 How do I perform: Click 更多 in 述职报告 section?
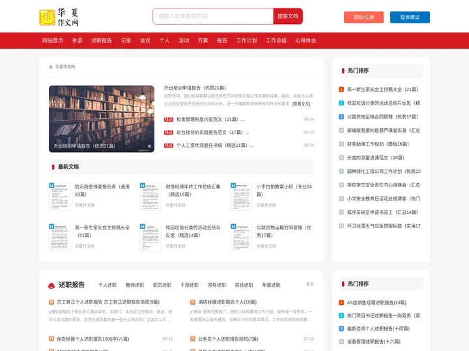pos(310,284)
